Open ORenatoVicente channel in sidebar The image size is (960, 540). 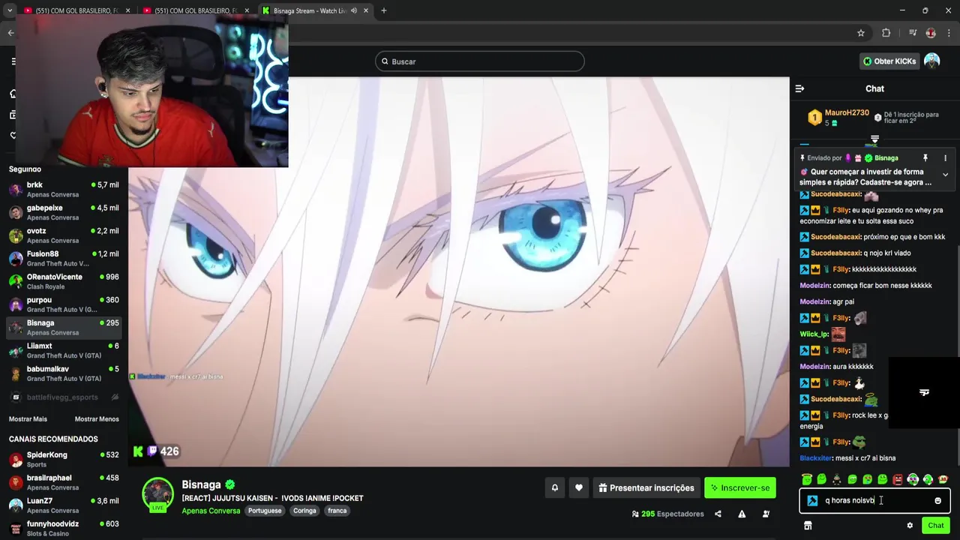[x=64, y=281]
